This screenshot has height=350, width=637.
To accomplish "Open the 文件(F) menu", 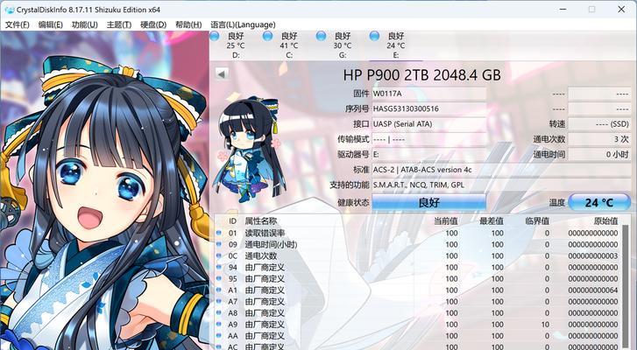I will pyautogui.click(x=17, y=24).
